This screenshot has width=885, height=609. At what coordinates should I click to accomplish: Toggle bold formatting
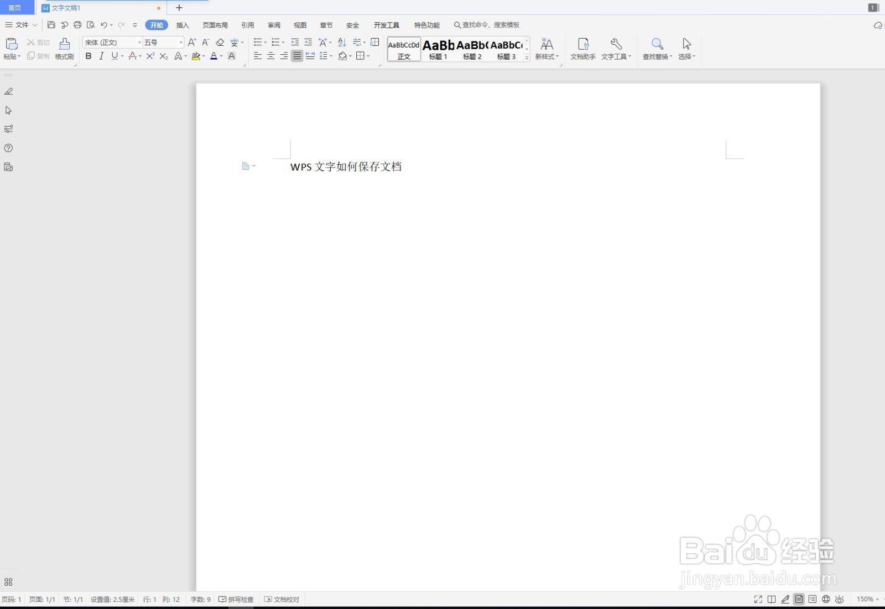coord(88,56)
